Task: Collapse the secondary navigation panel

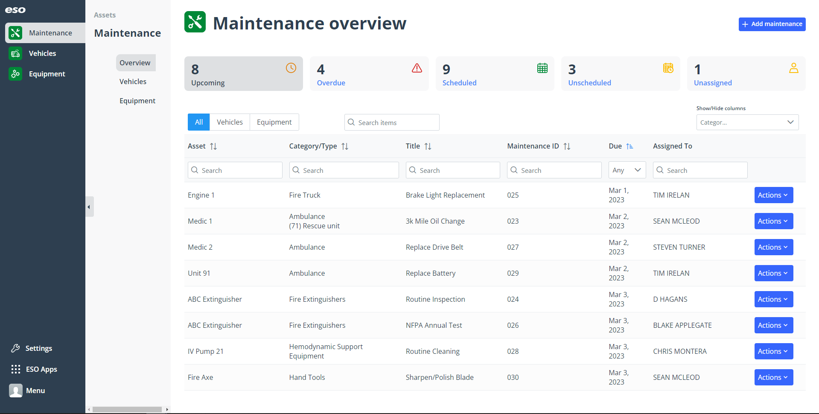Action: coord(89,207)
